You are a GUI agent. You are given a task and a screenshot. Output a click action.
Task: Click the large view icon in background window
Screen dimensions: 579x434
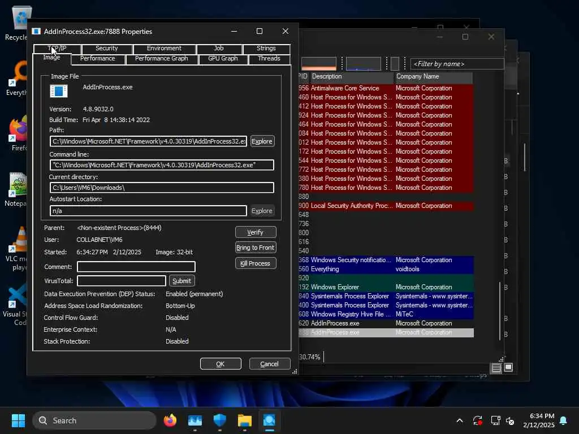click(x=508, y=367)
